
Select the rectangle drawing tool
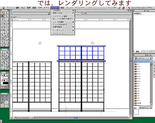click(7, 23)
